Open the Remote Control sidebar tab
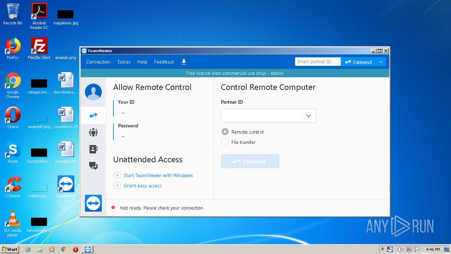This screenshot has height=254, width=451. pyautogui.click(x=93, y=115)
